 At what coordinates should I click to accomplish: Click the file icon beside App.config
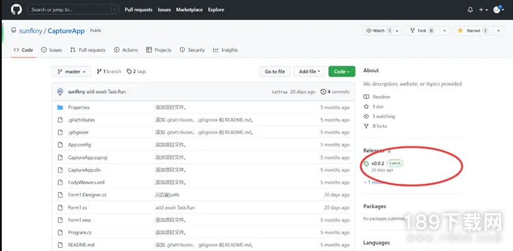[60, 145]
